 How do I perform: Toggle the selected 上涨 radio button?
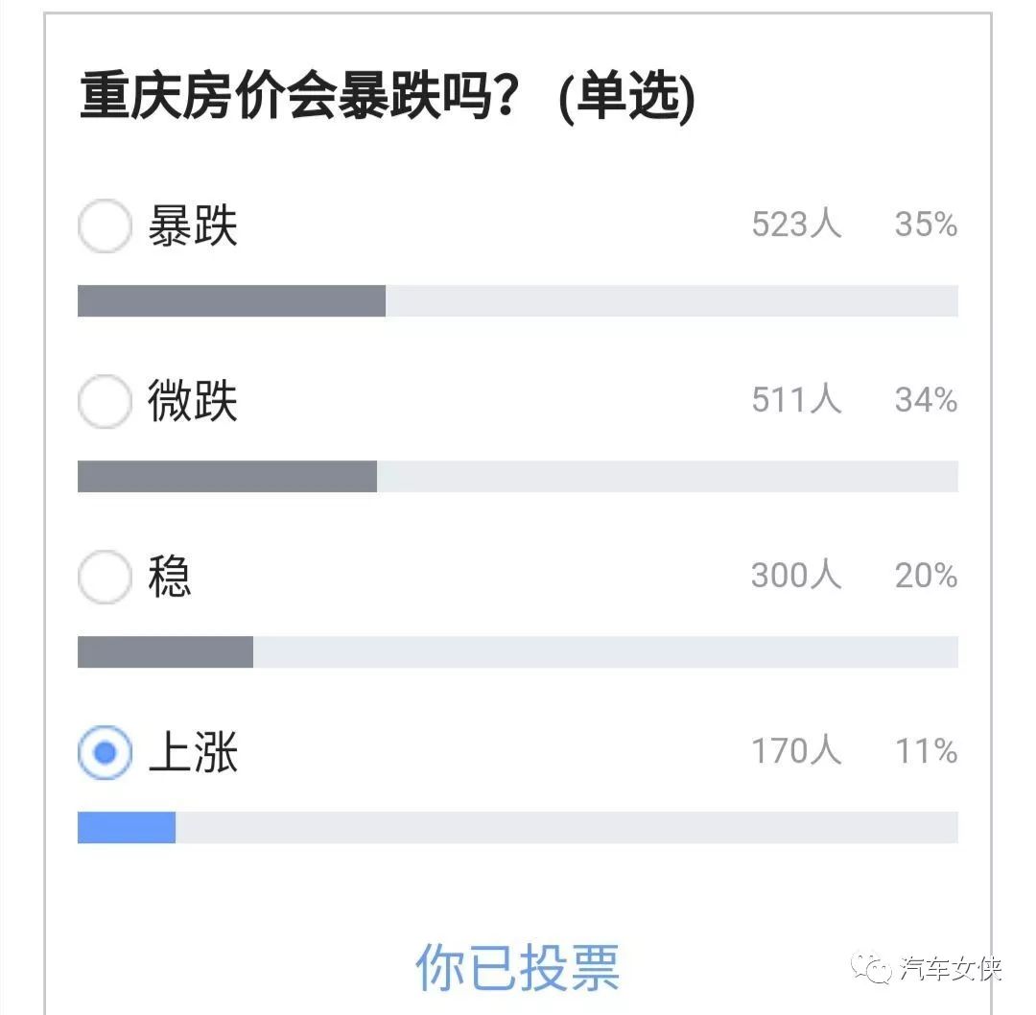click(106, 752)
